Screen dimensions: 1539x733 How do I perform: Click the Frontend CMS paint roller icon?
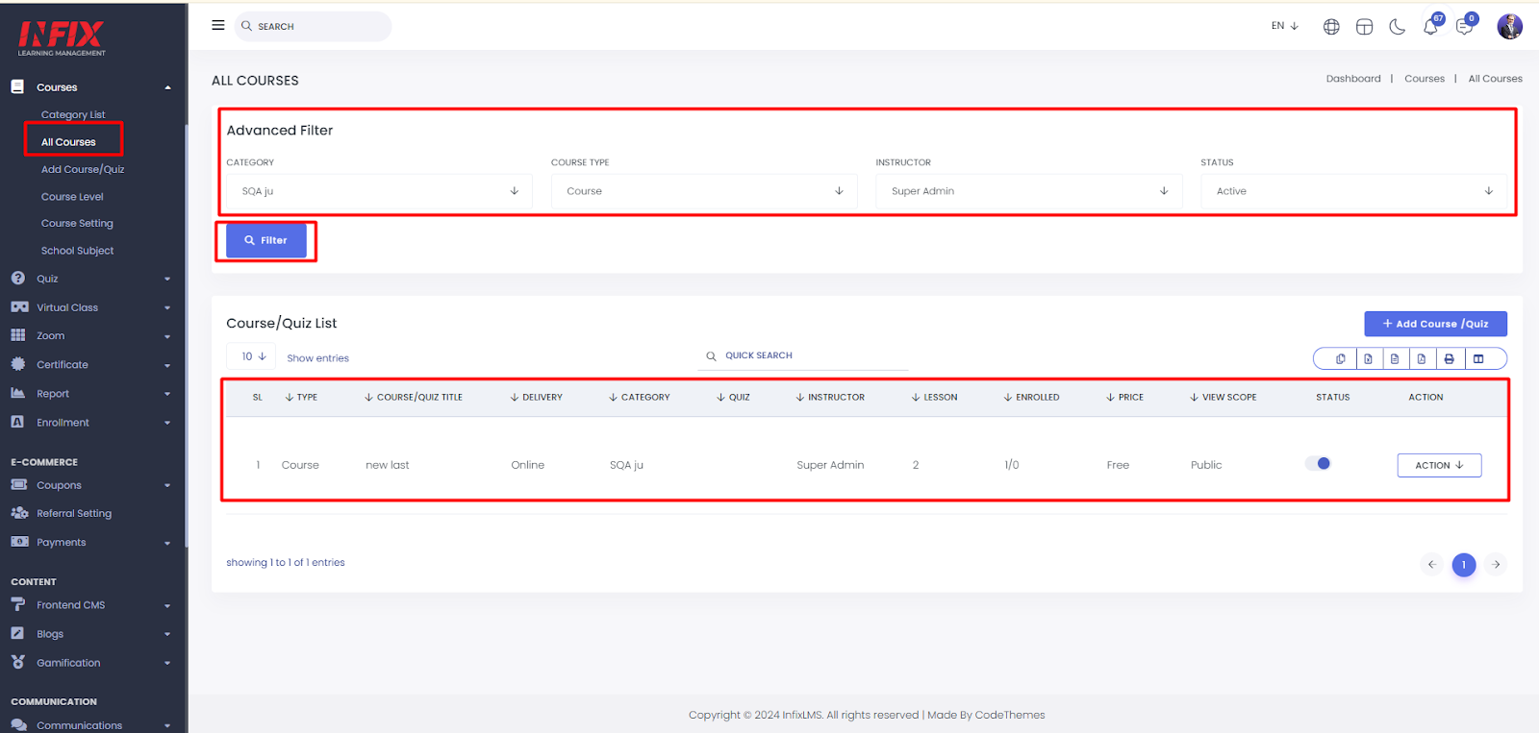(x=17, y=604)
